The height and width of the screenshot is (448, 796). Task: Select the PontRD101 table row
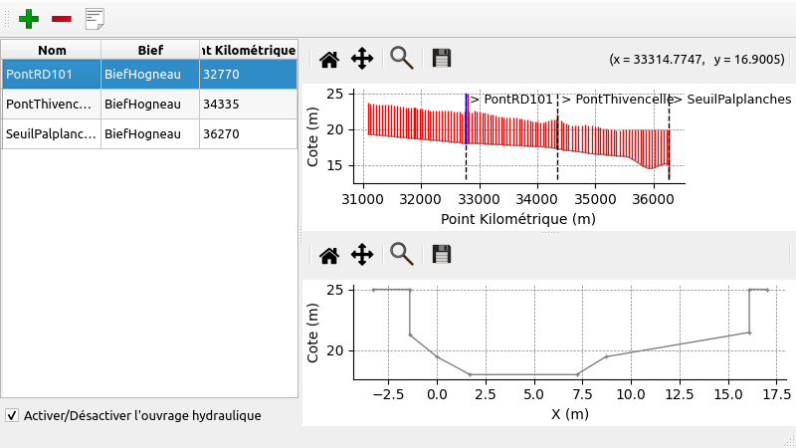coord(52,74)
